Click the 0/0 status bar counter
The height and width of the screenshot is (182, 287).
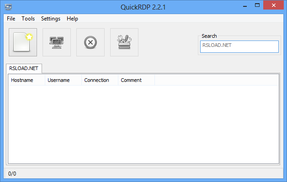(x=12, y=174)
